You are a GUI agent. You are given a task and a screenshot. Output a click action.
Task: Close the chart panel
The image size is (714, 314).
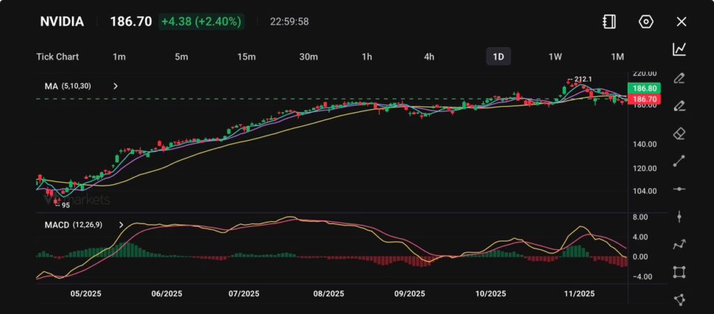pyautogui.click(x=681, y=22)
